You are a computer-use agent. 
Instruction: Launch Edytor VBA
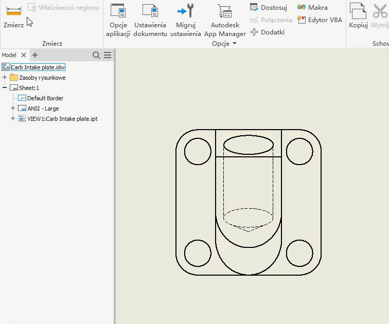(x=319, y=20)
